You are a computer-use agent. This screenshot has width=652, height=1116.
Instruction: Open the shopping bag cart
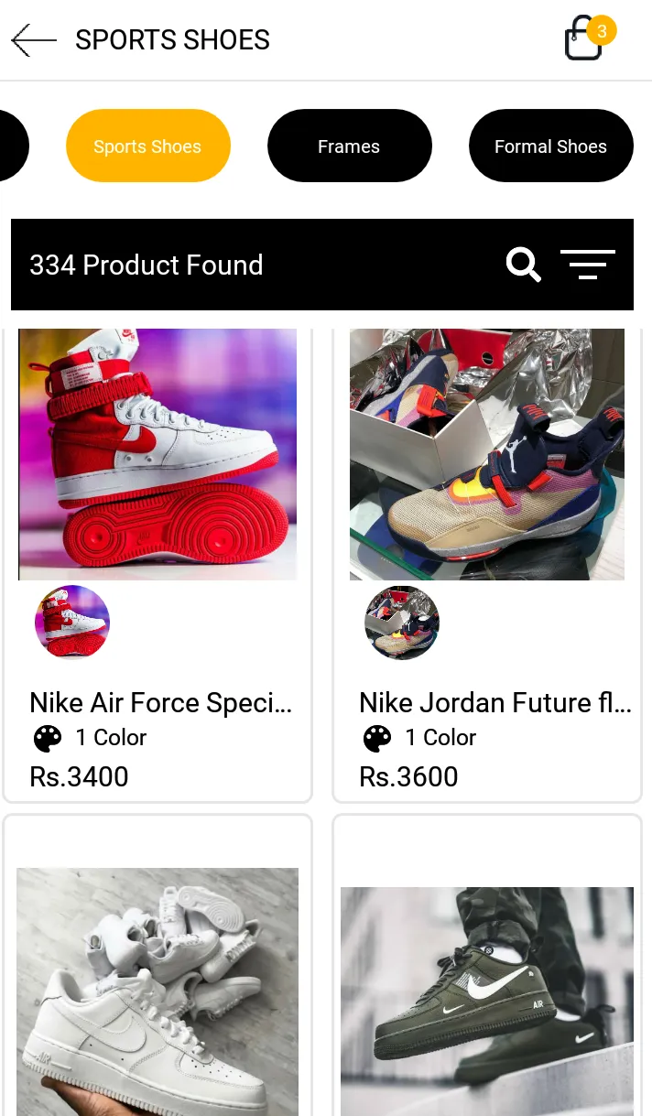(x=583, y=41)
